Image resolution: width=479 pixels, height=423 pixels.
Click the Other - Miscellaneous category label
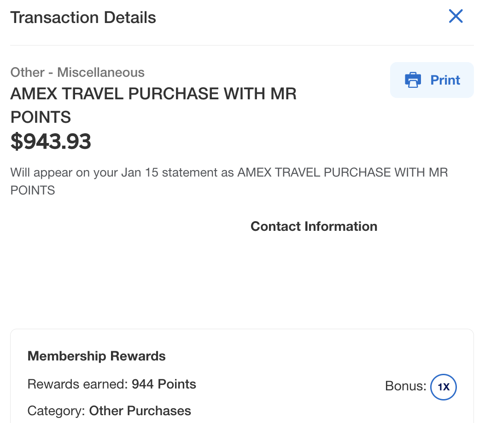click(x=77, y=72)
